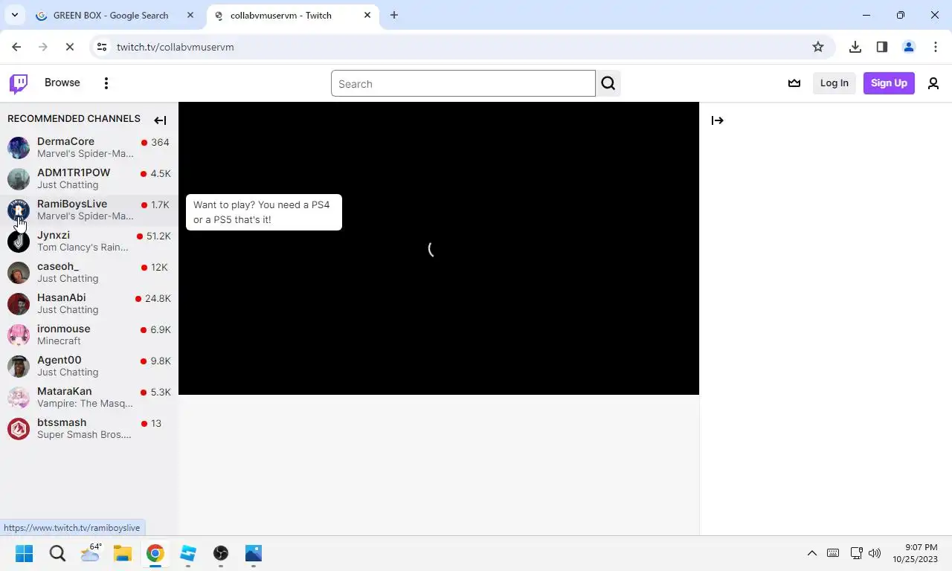Open the HasanAbi channel
This screenshot has height=571, width=952.
point(89,303)
